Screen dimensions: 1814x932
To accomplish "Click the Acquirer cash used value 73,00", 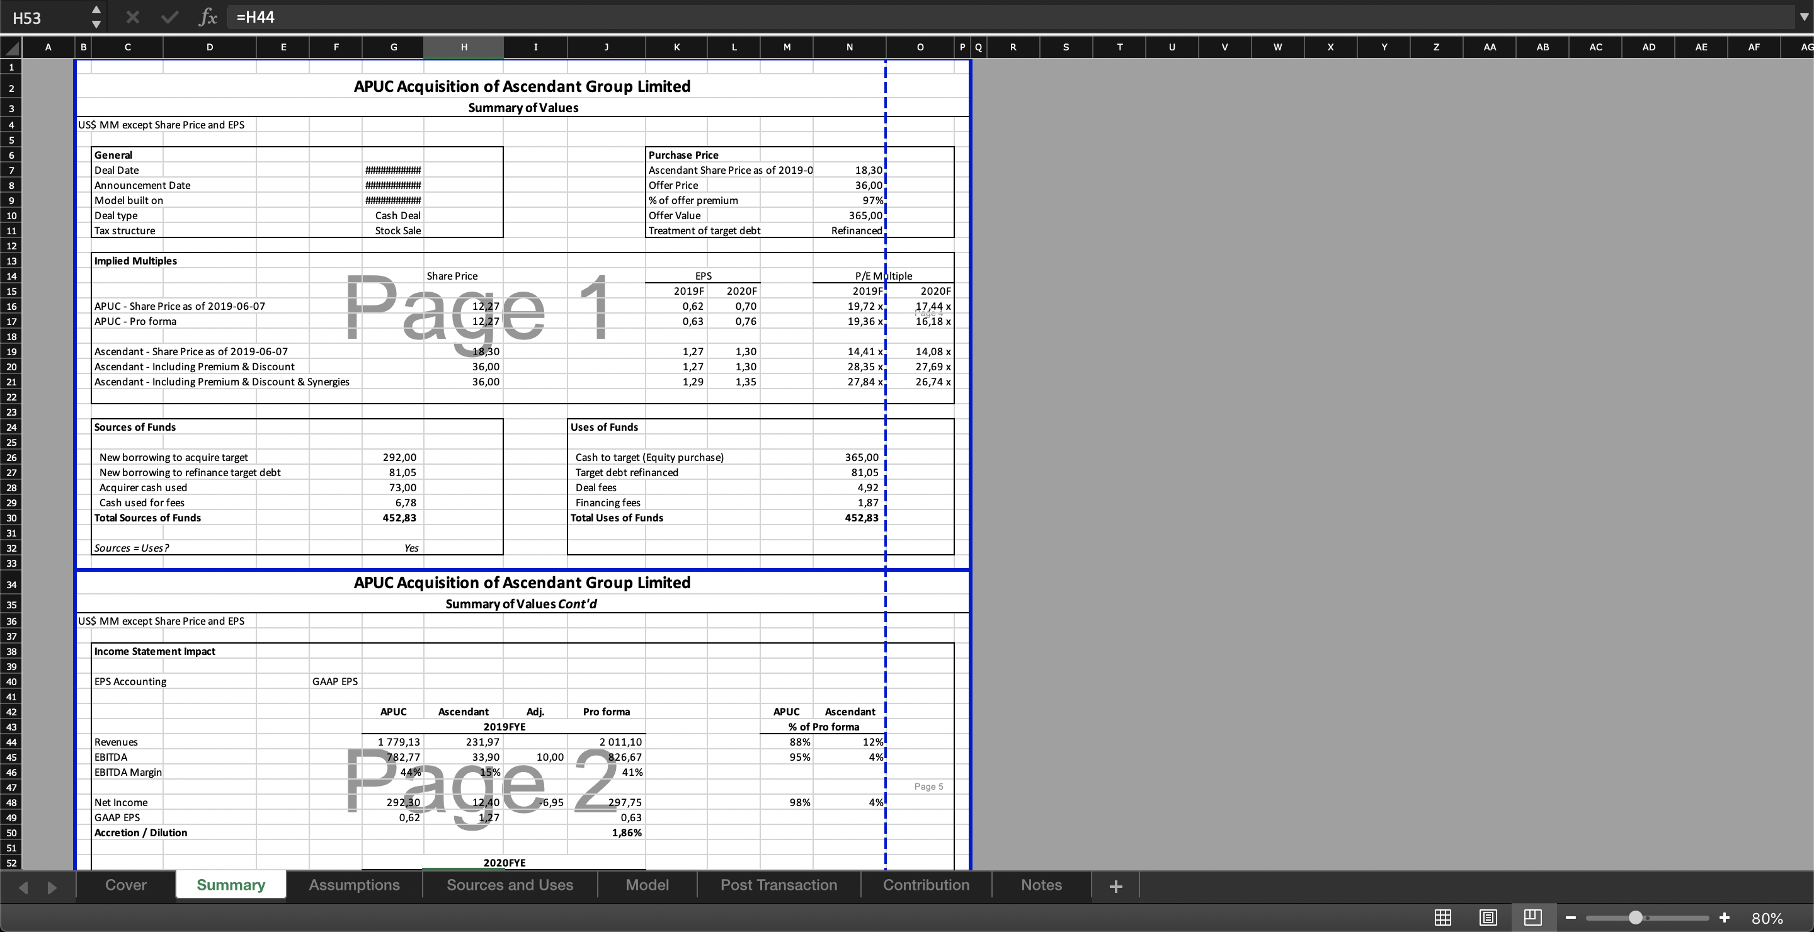I will click(393, 488).
